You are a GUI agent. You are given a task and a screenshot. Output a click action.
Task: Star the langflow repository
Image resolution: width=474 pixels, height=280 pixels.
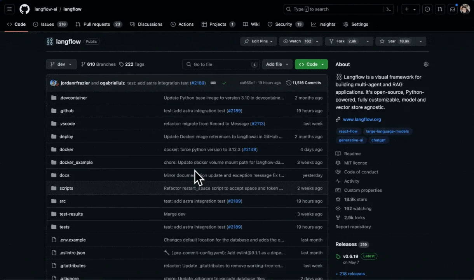(x=396, y=41)
